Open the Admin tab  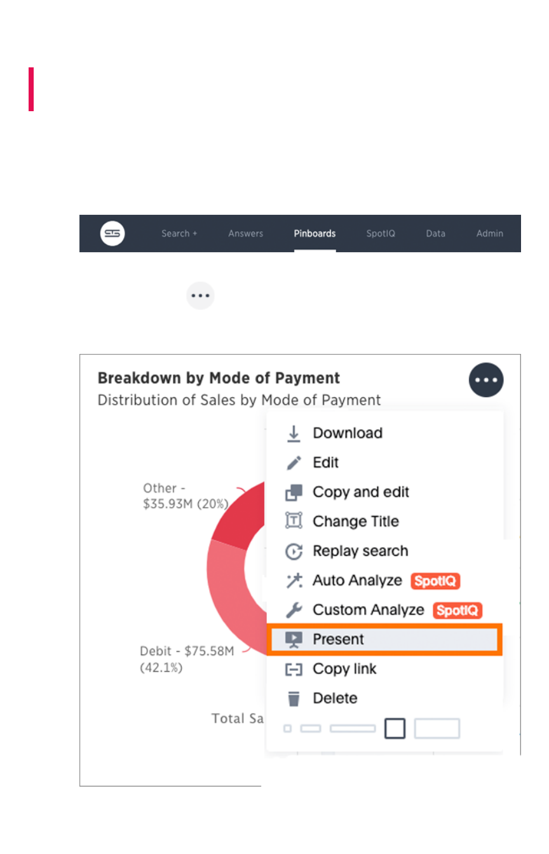(489, 233)
